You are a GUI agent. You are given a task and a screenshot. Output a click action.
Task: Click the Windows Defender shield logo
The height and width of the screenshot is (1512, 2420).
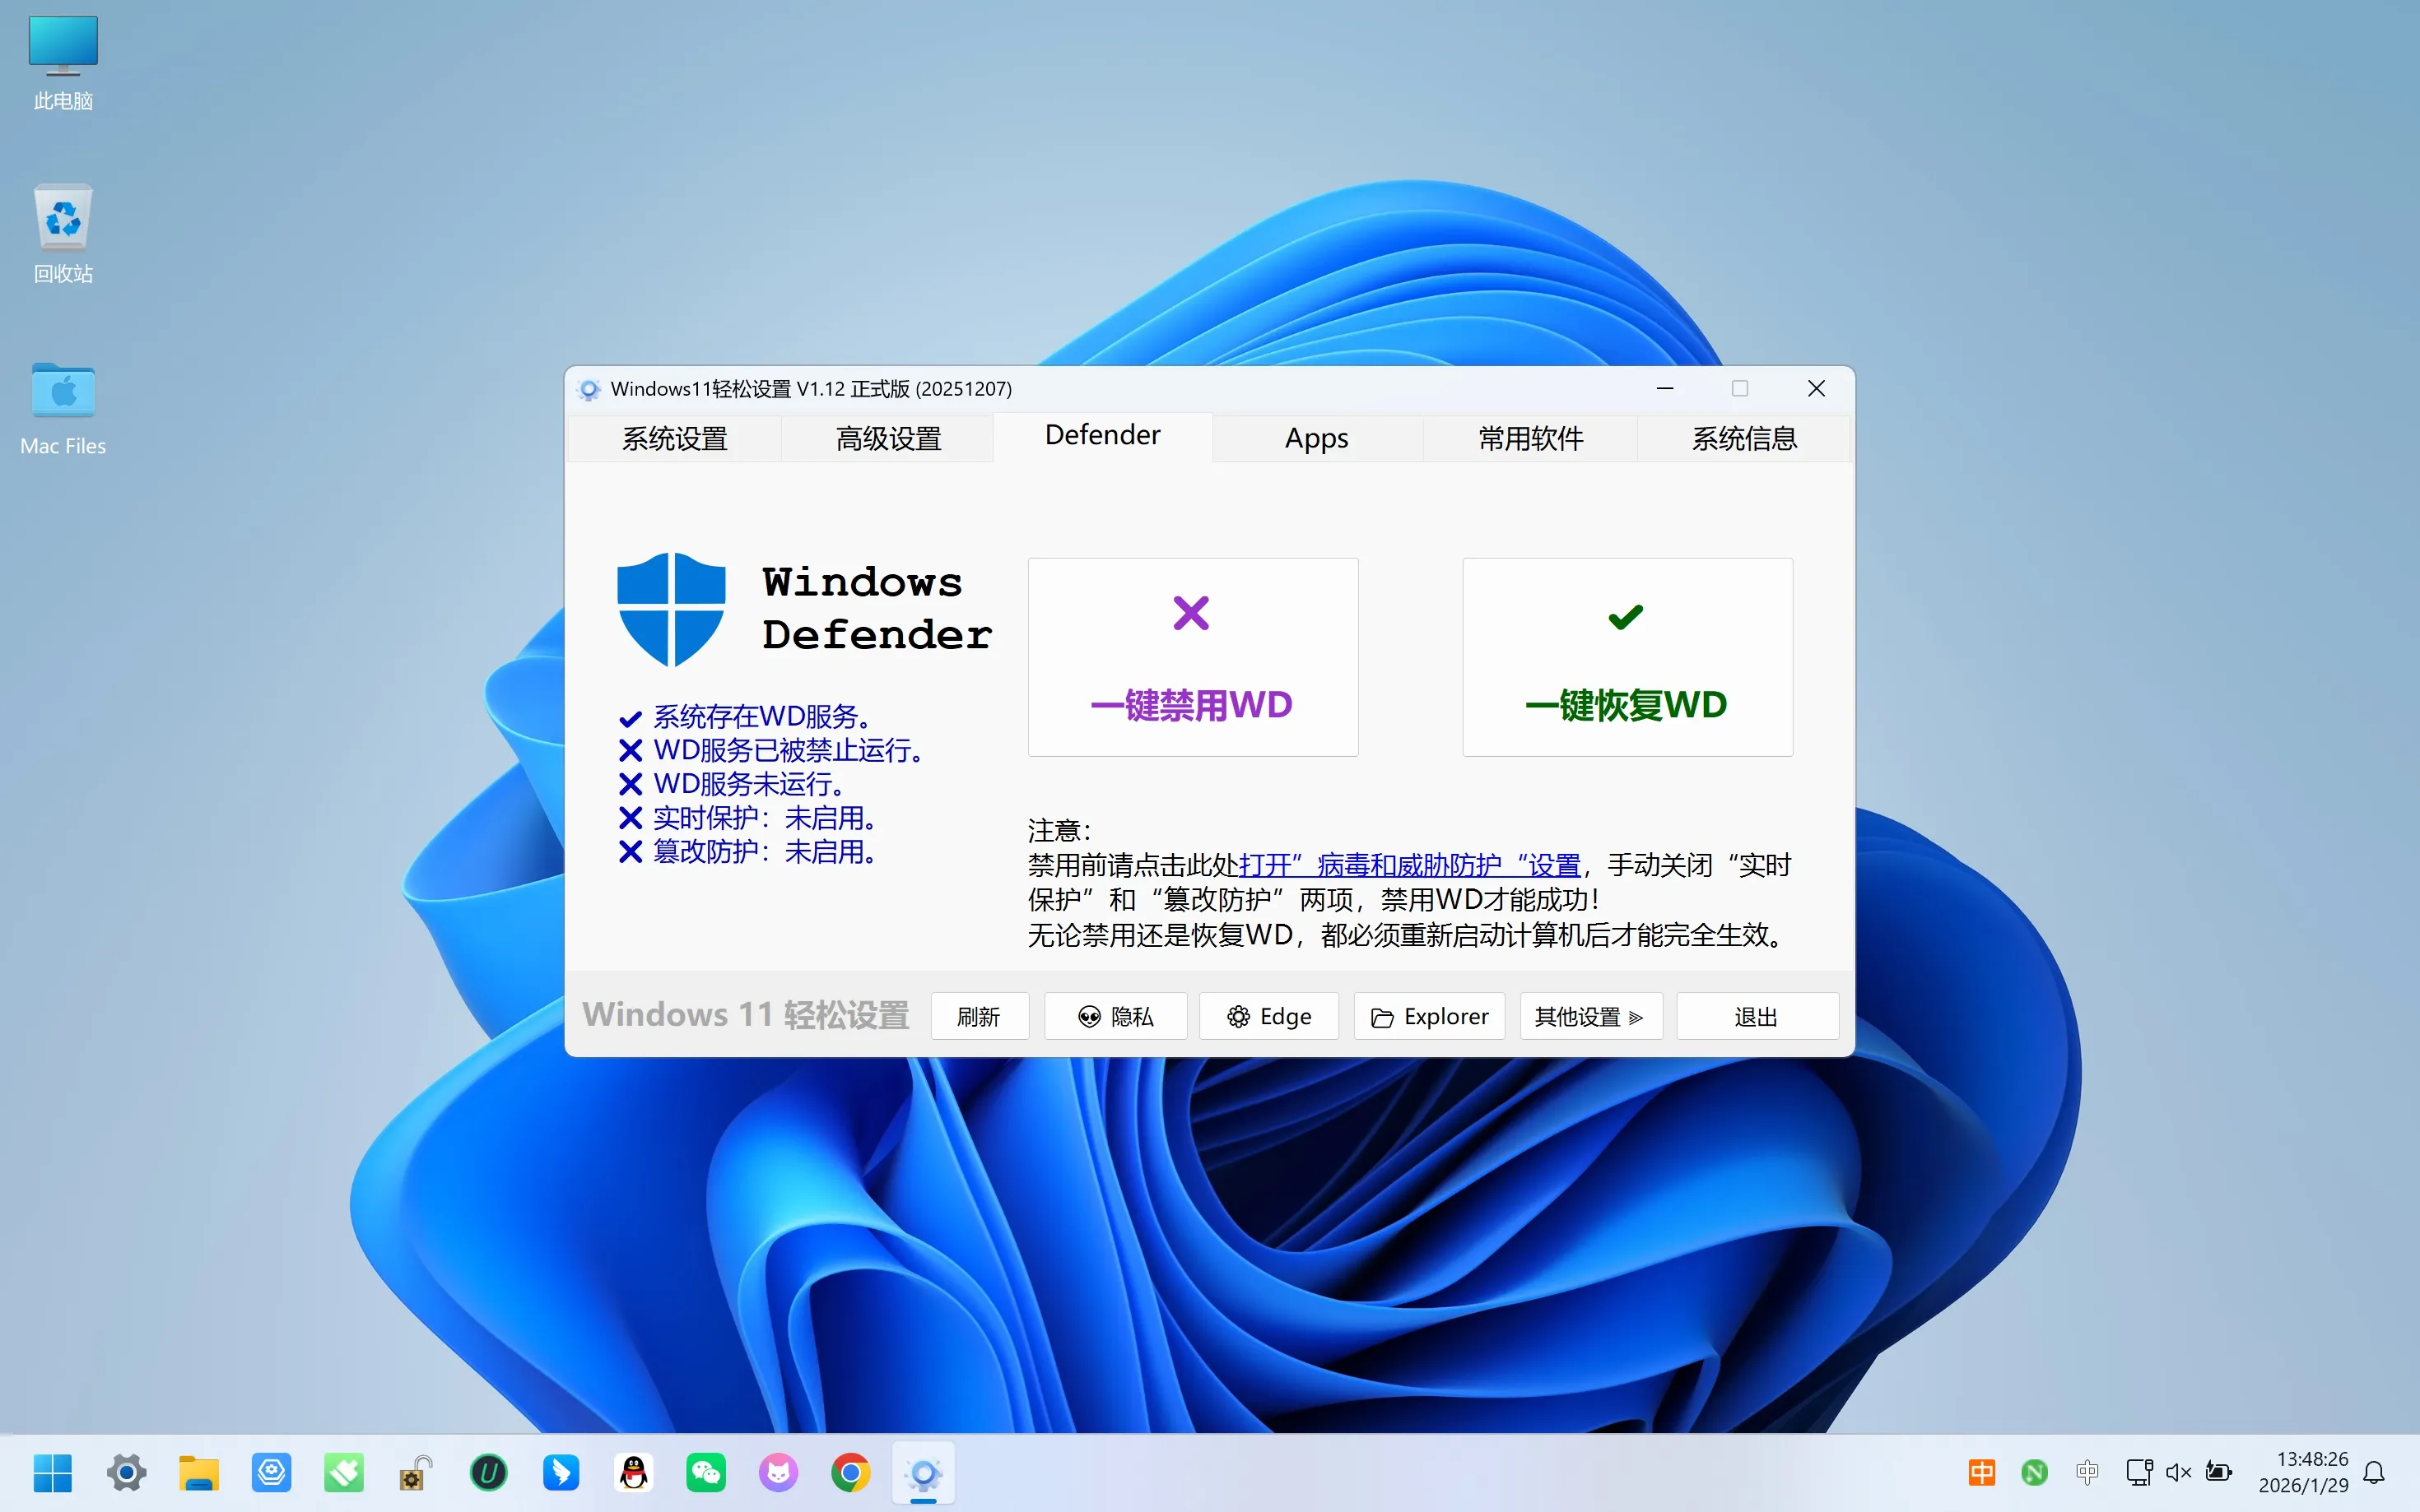[x=670, y=608]
